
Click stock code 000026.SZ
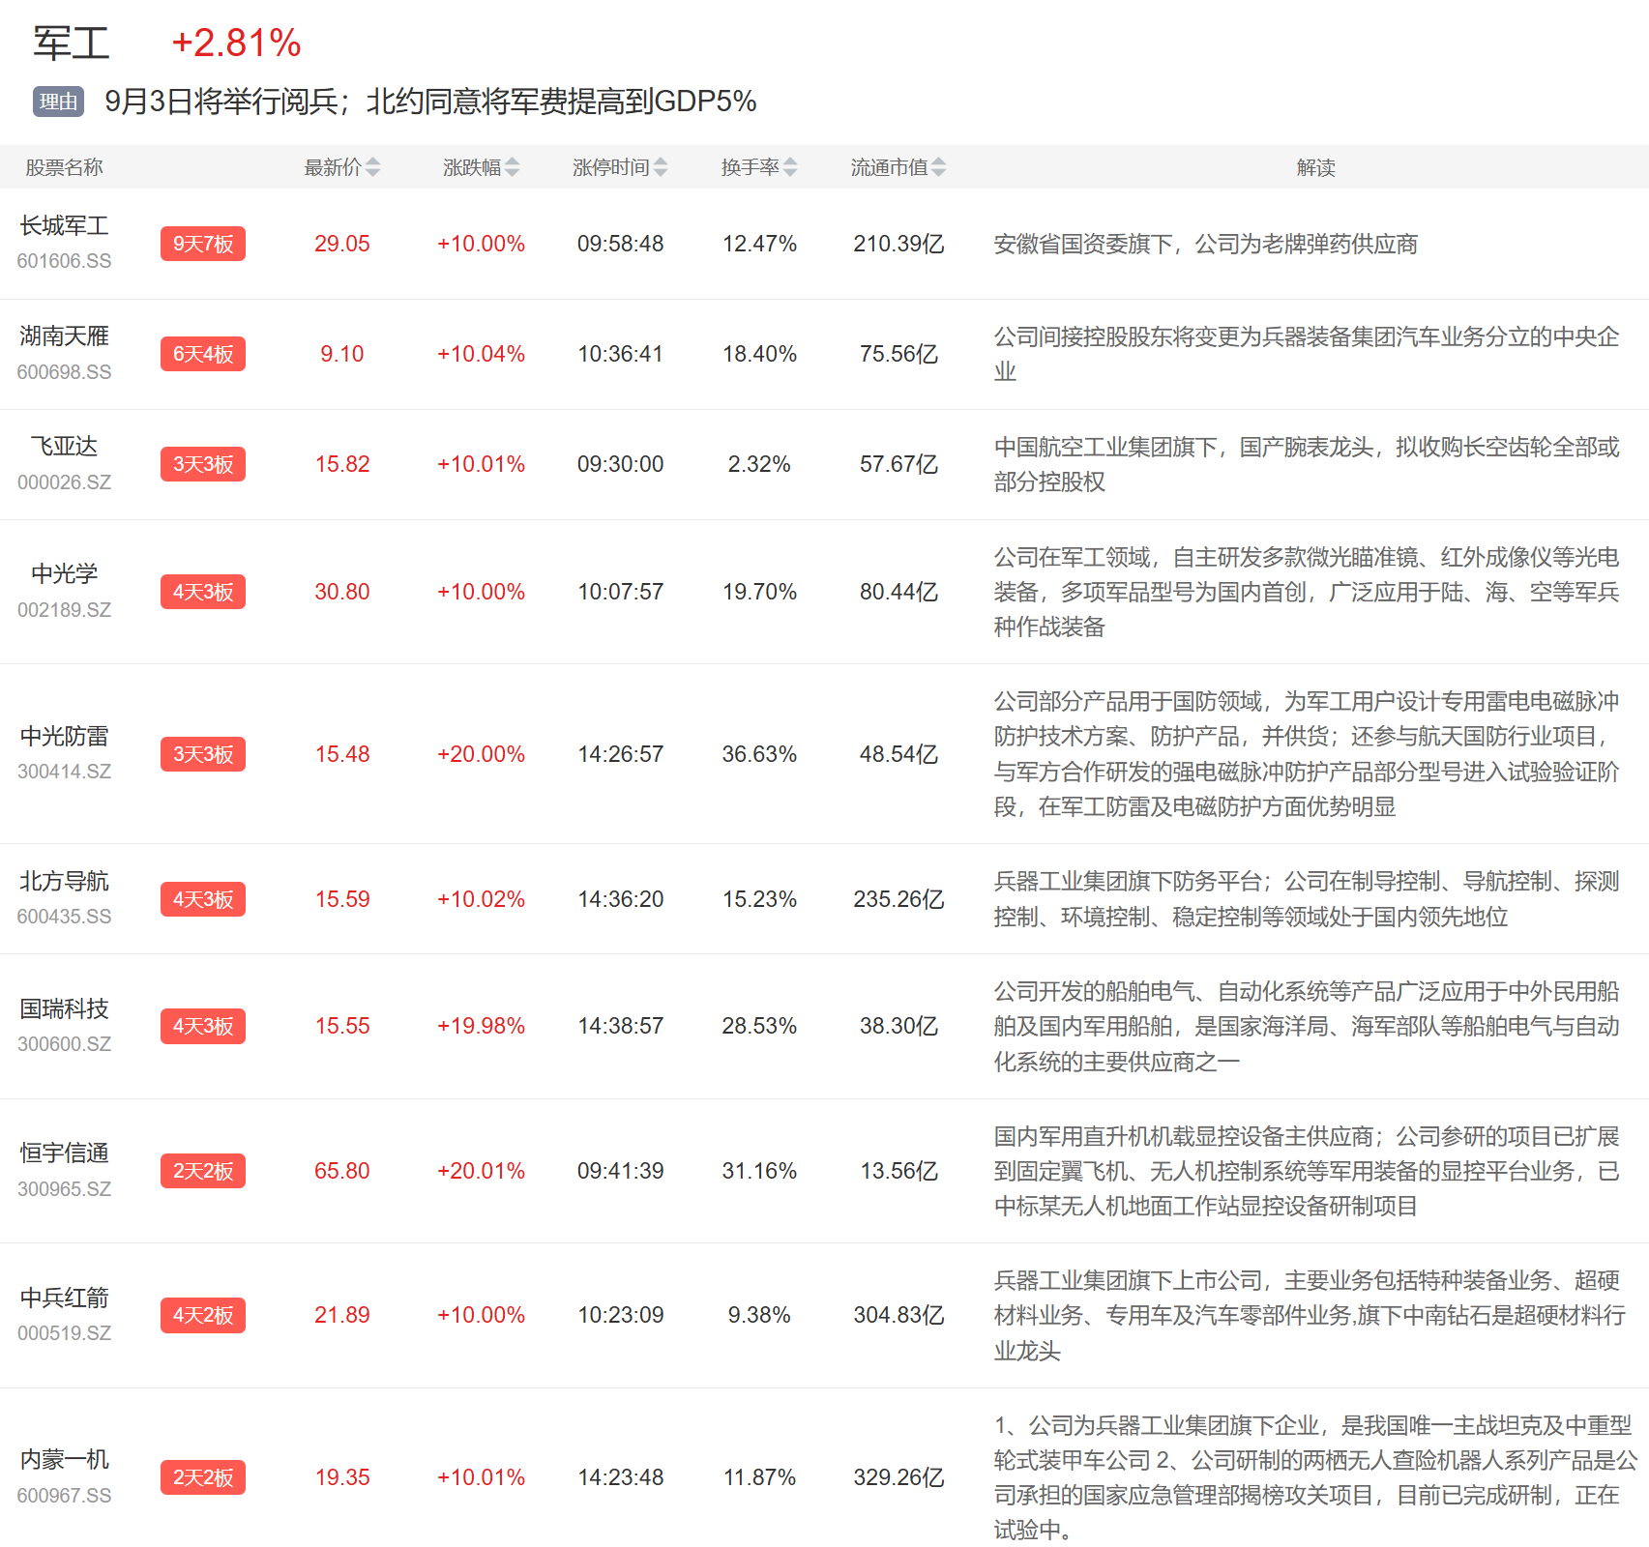64,482
